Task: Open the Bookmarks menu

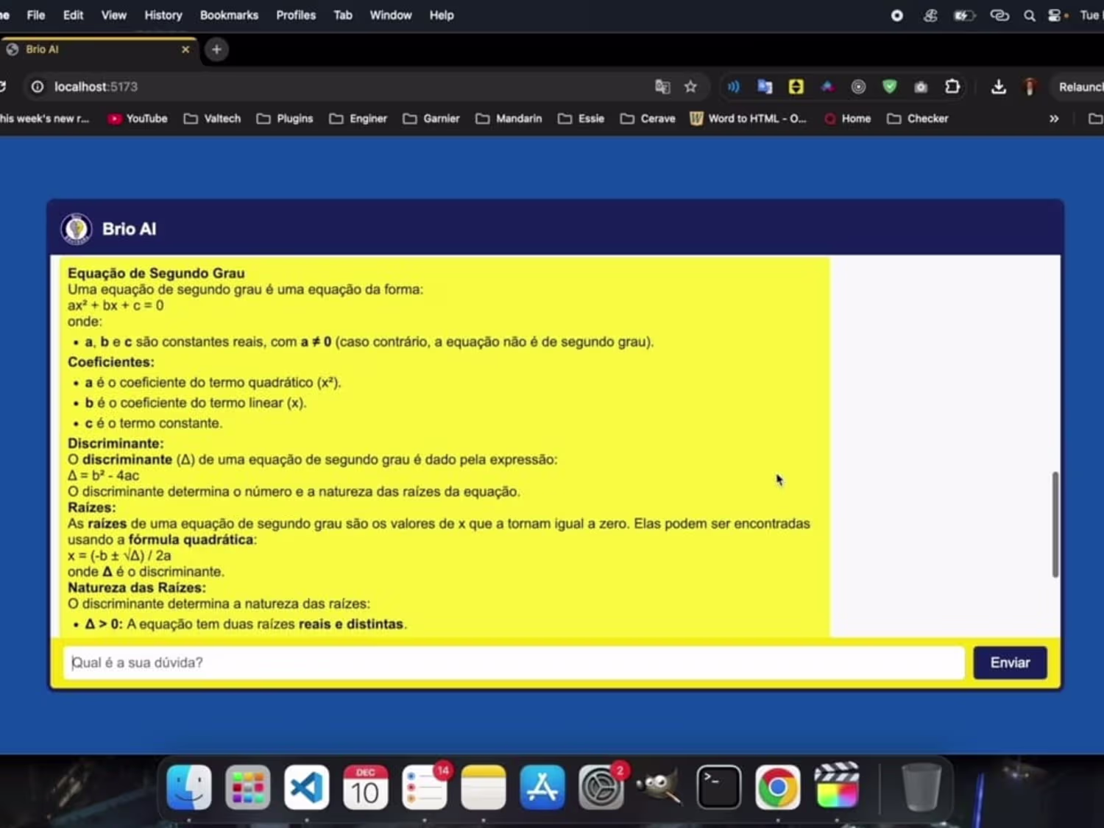Action: pyautogui.click(x=229, y=15)
